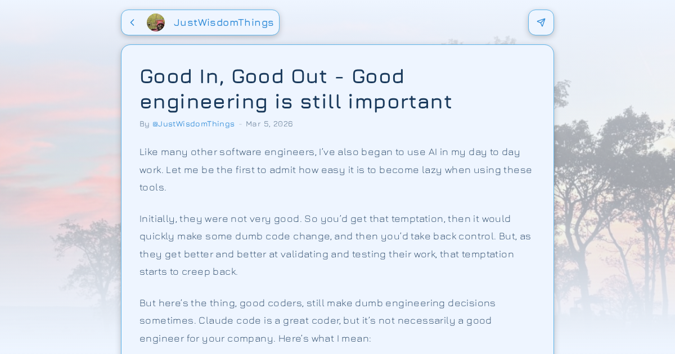Open the JustWisdomThings profile avatar
This screenshot has width=675, height=354.
point(156,22)
